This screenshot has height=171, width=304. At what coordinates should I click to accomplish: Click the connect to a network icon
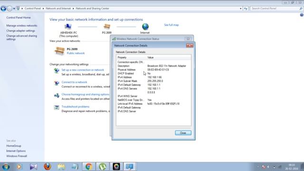[x=57, y=83]
